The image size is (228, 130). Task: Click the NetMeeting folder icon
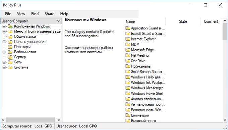pyautogui.click(x=128, y=55)
